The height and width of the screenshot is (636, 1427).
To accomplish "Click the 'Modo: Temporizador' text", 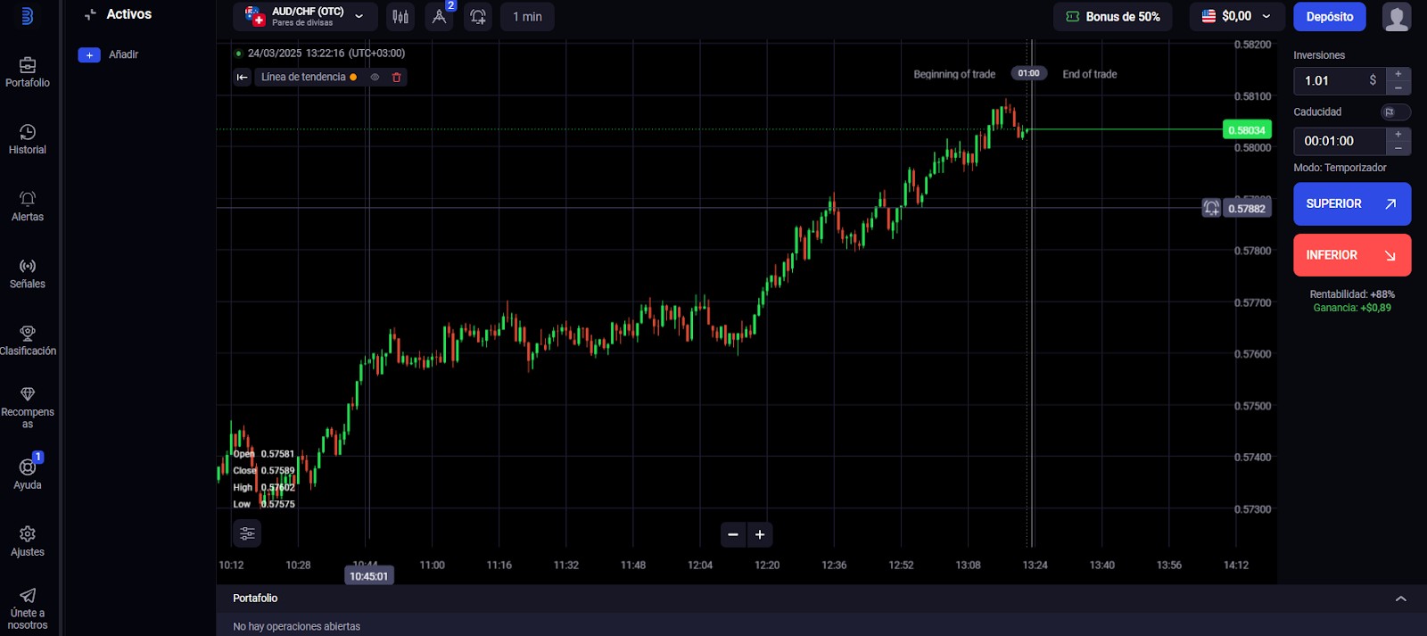I will [1340, 168].
